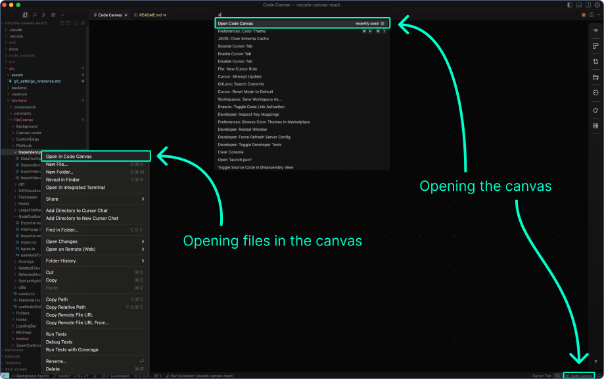Screen dimensions: 604x379
Task: Open the Extensions view icon
Action: pos(53,15)
